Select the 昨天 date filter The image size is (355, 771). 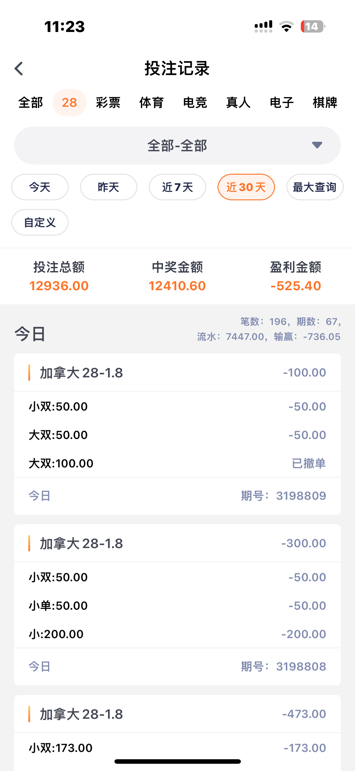click(x=108, y=187)
